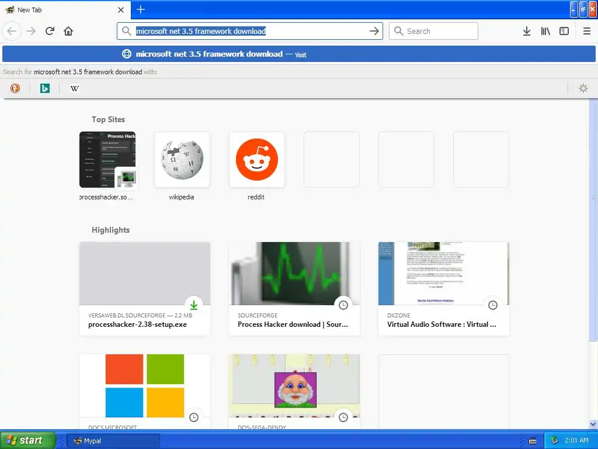Open search settings gear icon

click(x=583, y=88)
